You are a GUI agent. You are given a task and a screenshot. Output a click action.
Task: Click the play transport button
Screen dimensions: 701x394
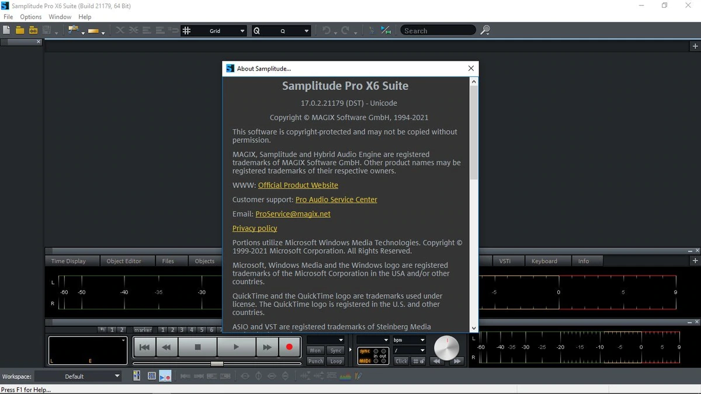[236, 347]
